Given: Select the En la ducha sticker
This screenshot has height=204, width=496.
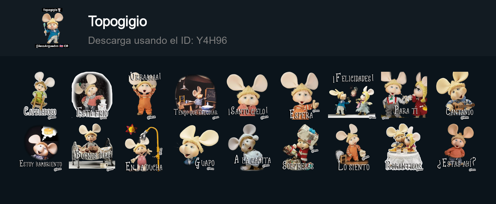Looking at the screenshot, I should (144, 147).
